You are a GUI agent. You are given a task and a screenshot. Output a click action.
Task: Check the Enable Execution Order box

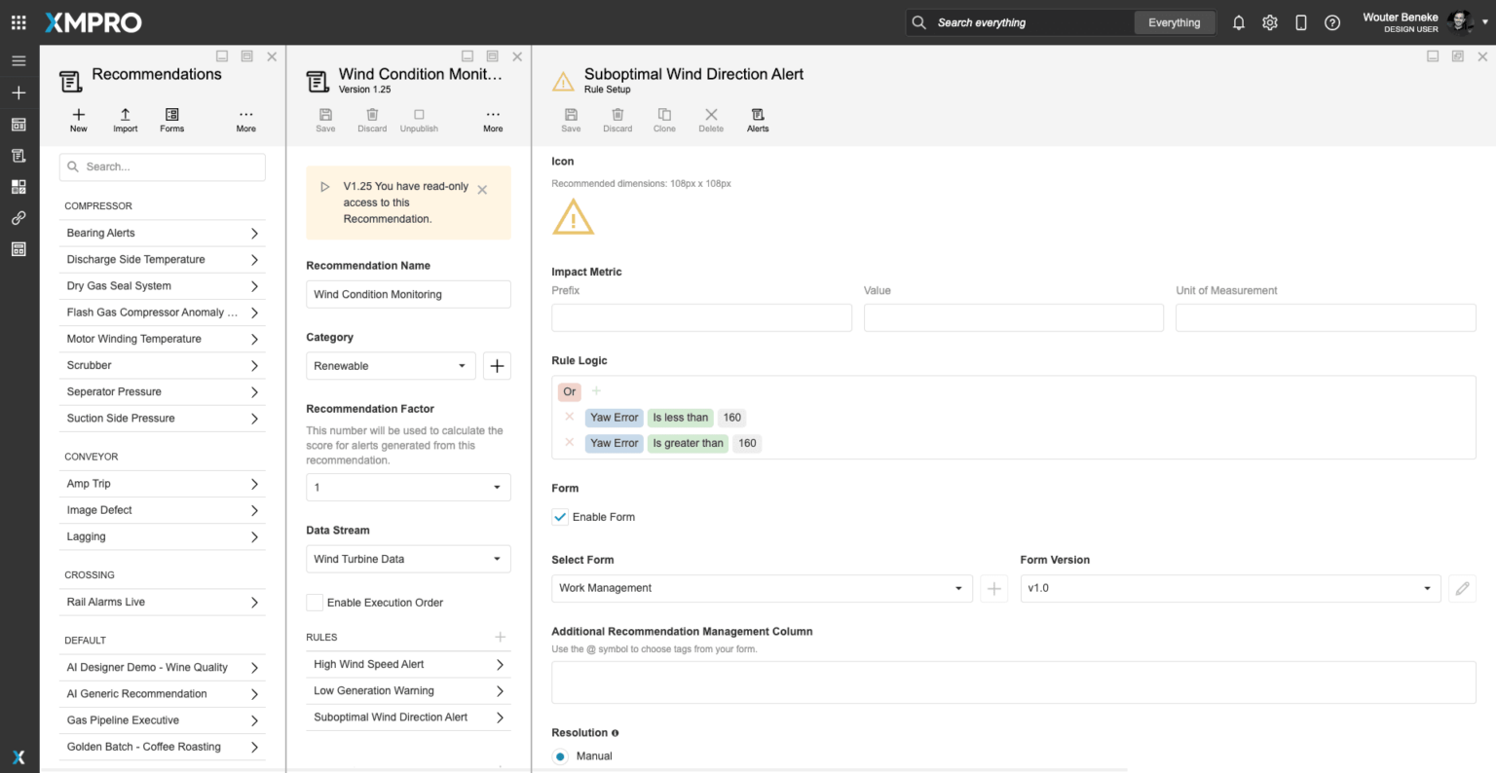(x=315, y=603)
